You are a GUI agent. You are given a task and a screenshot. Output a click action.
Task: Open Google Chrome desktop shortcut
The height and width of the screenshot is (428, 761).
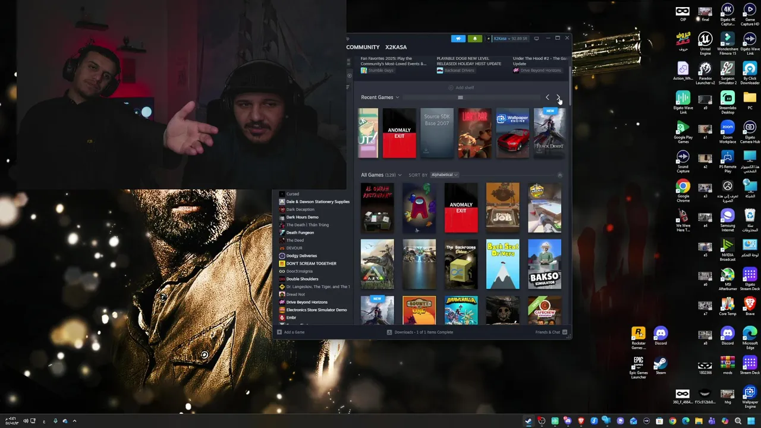[x=683, y=191]
